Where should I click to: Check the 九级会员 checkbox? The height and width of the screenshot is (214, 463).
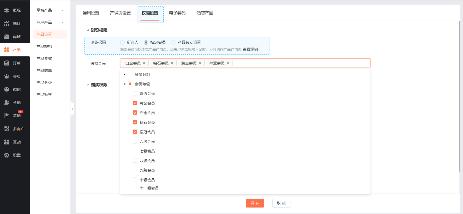(135, 170)
